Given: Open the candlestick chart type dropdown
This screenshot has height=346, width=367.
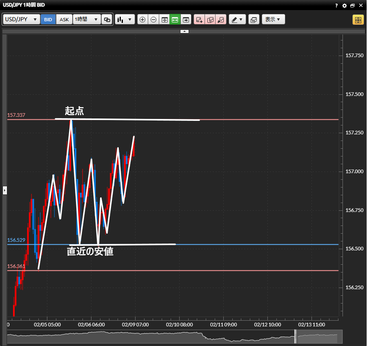Looking at the screenshot, I should [x=125, y=20].
